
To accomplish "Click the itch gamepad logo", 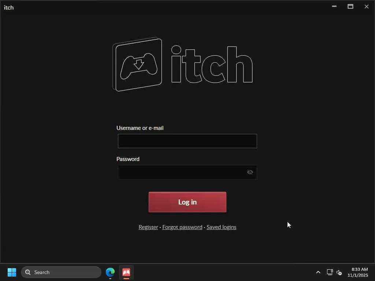I will [137, 64].
